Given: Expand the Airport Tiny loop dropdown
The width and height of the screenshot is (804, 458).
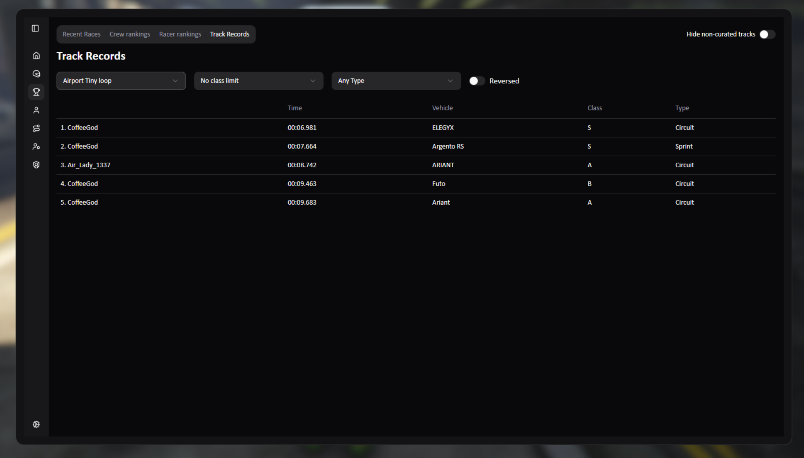Looking at the screenshot, I should click(x=121, y=81).
